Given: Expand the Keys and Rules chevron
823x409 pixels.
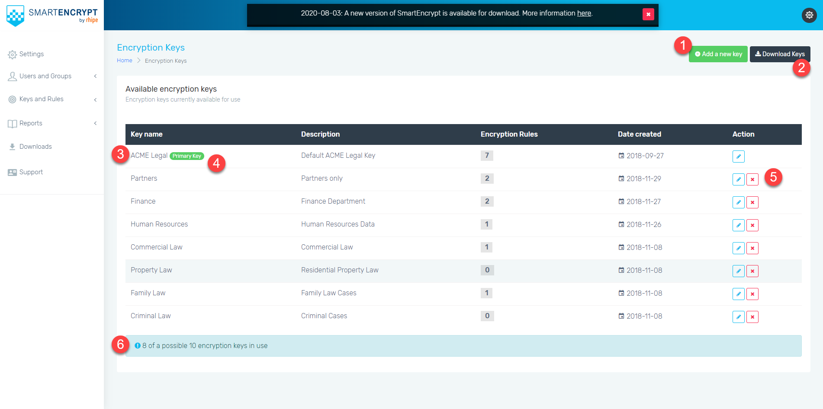Looking at the screenshot, I should (95, 99).
